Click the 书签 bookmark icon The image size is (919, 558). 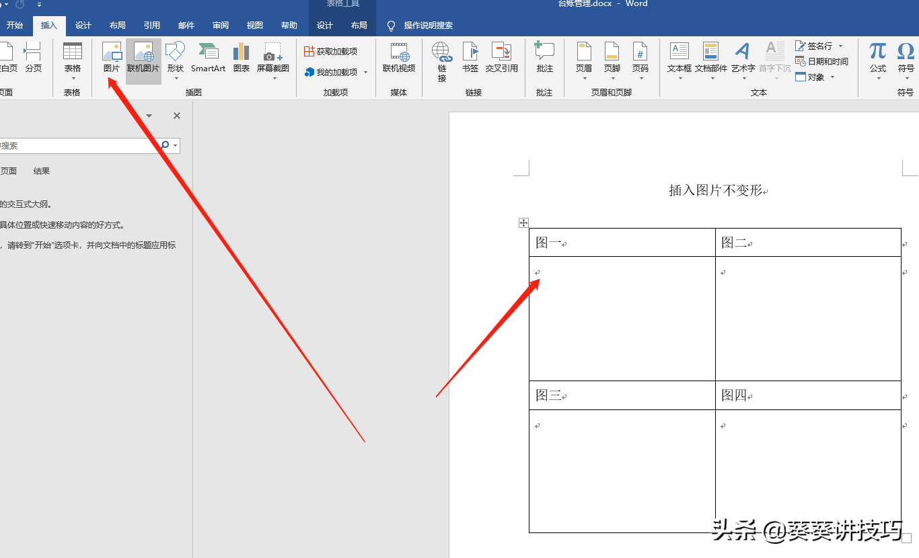[470, 52]
